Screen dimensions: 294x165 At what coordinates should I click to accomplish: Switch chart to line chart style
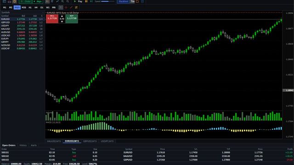tap(57, 1)
